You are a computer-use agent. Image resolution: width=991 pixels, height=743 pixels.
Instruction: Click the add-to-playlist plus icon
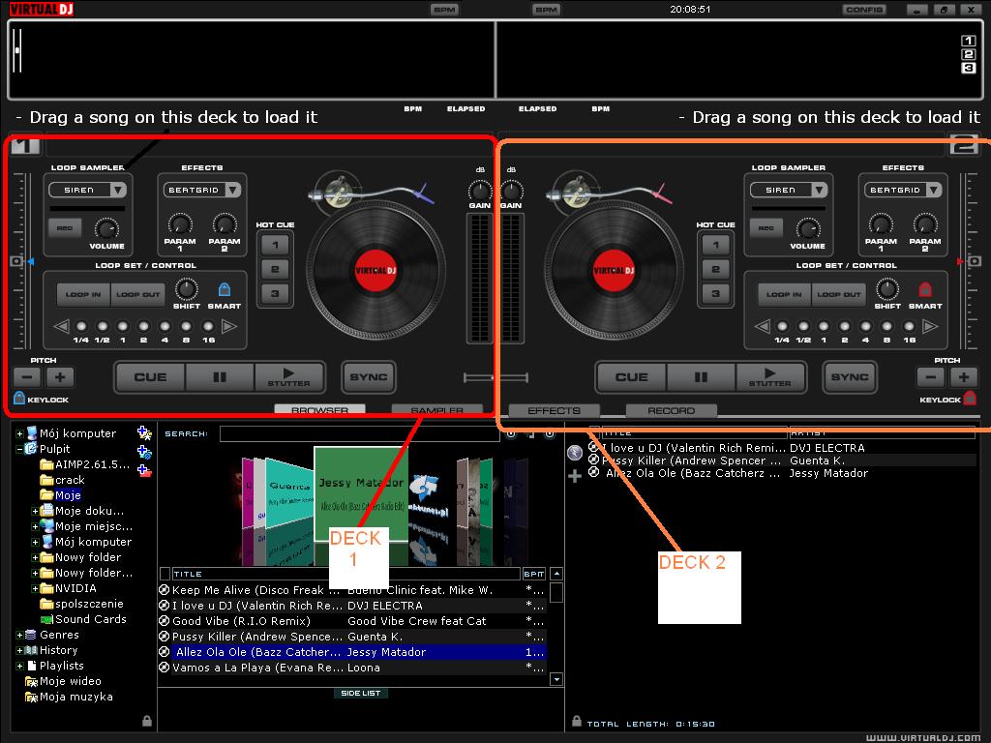click(575, 476)
